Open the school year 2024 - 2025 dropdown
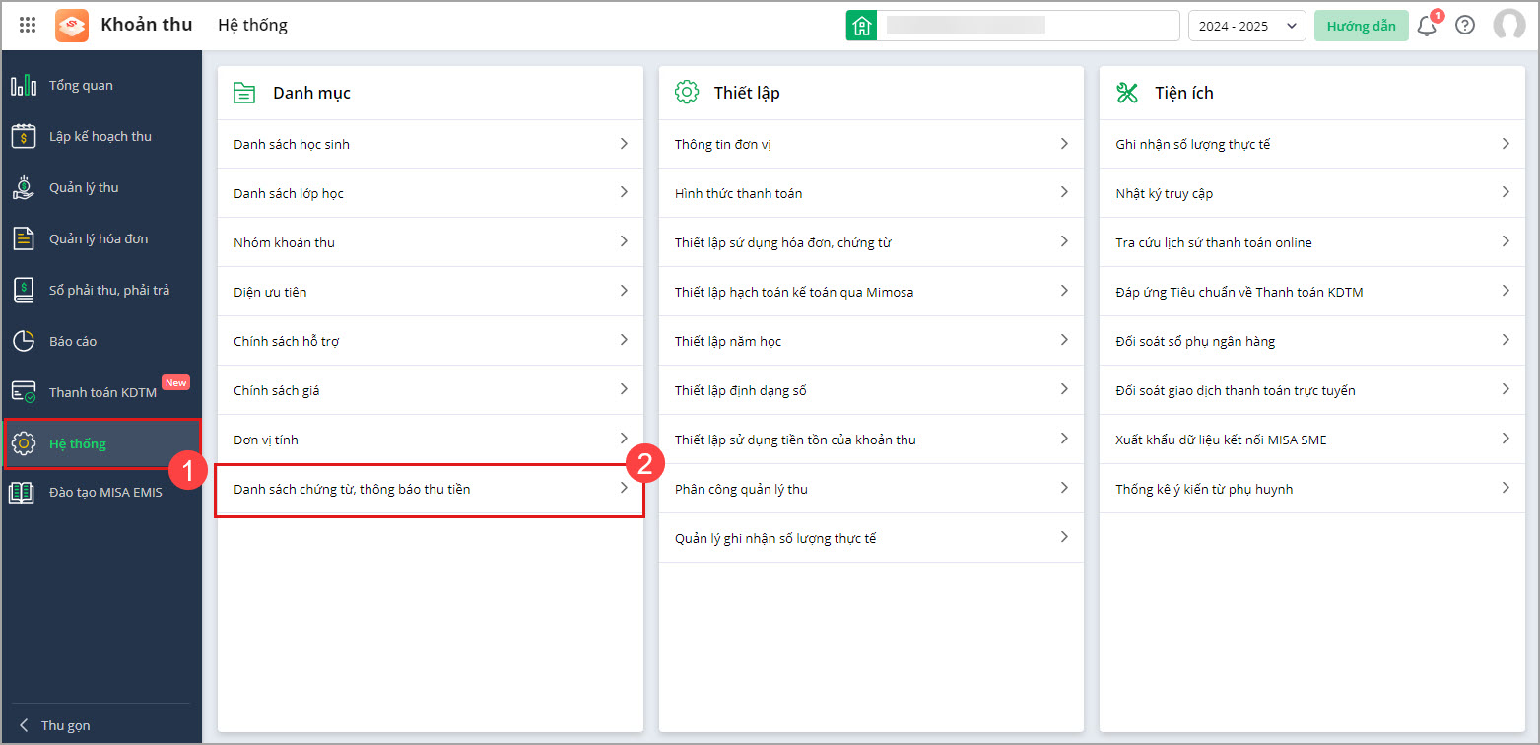Screen dimensions: 1540x745 (x=1247, y=26)
